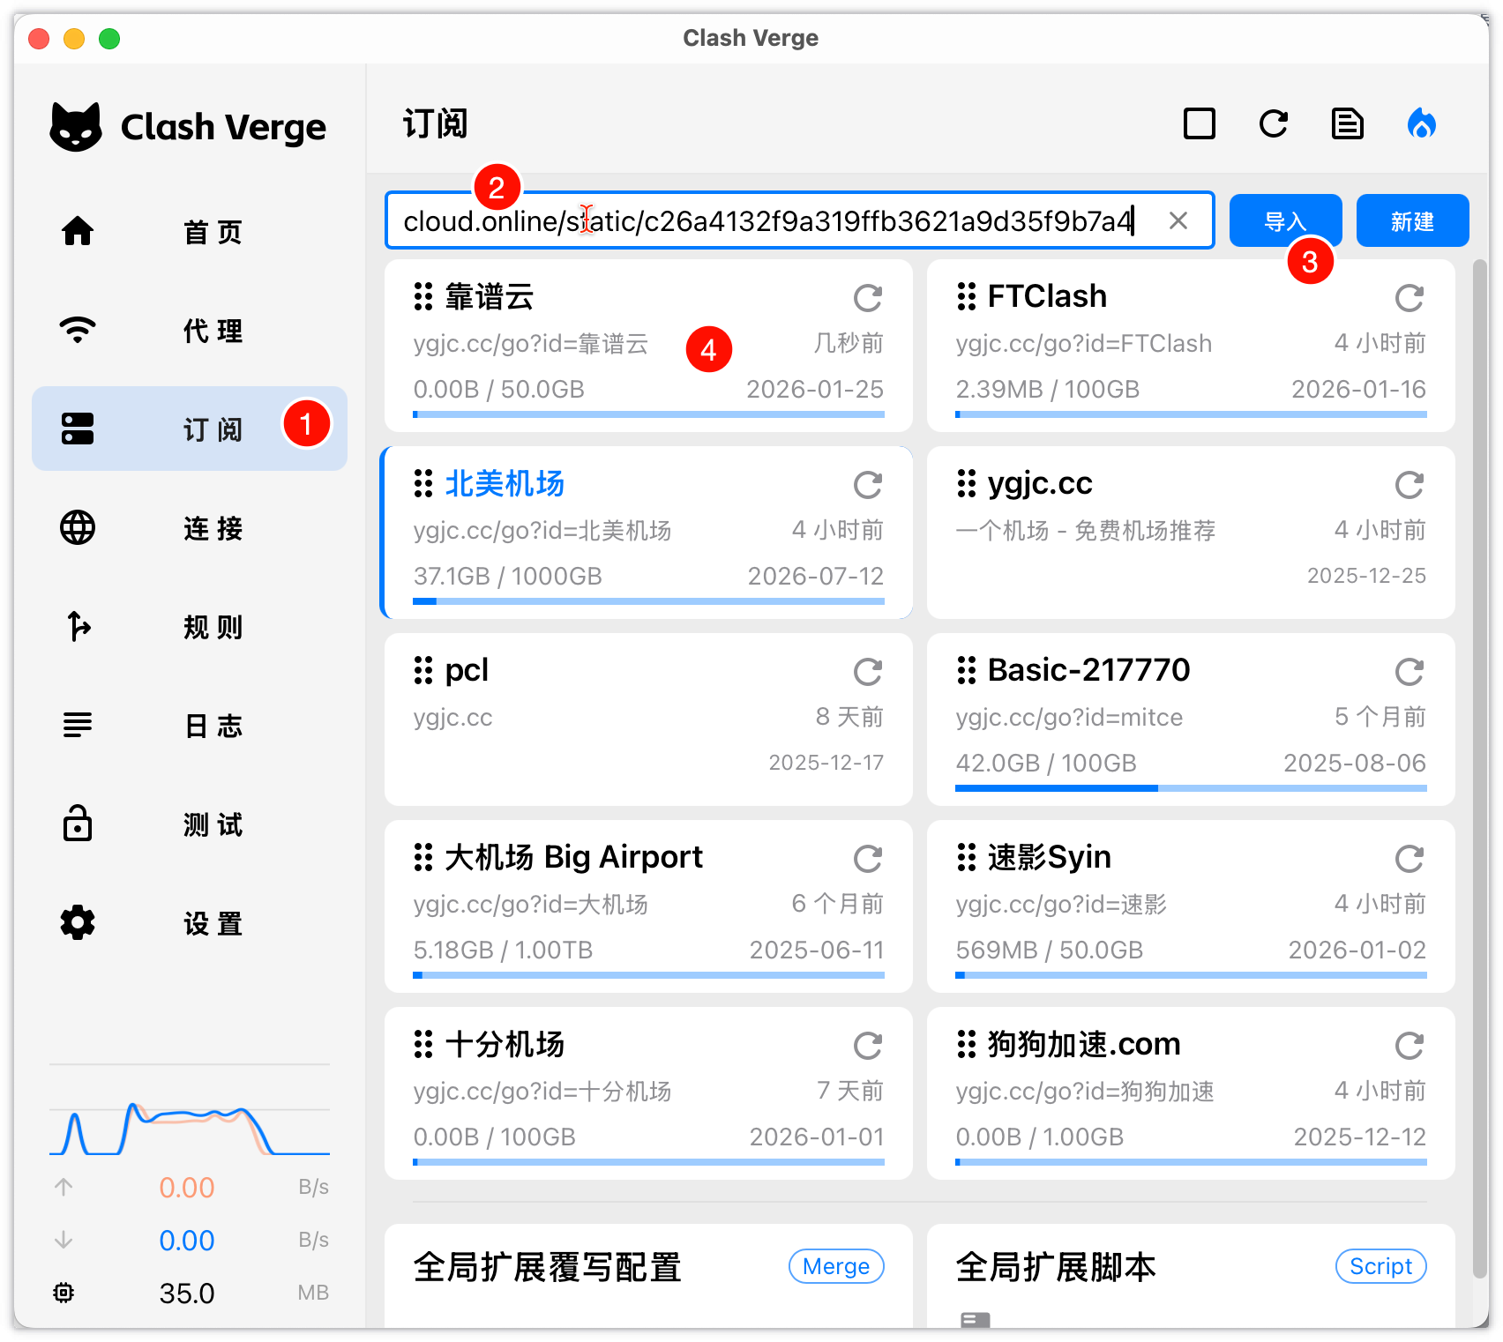Click the 新建 button

(1411, 220)
